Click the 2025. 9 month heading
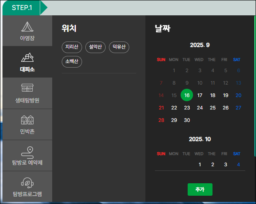This screenshot has width=256, height=204. coord(200,45)
